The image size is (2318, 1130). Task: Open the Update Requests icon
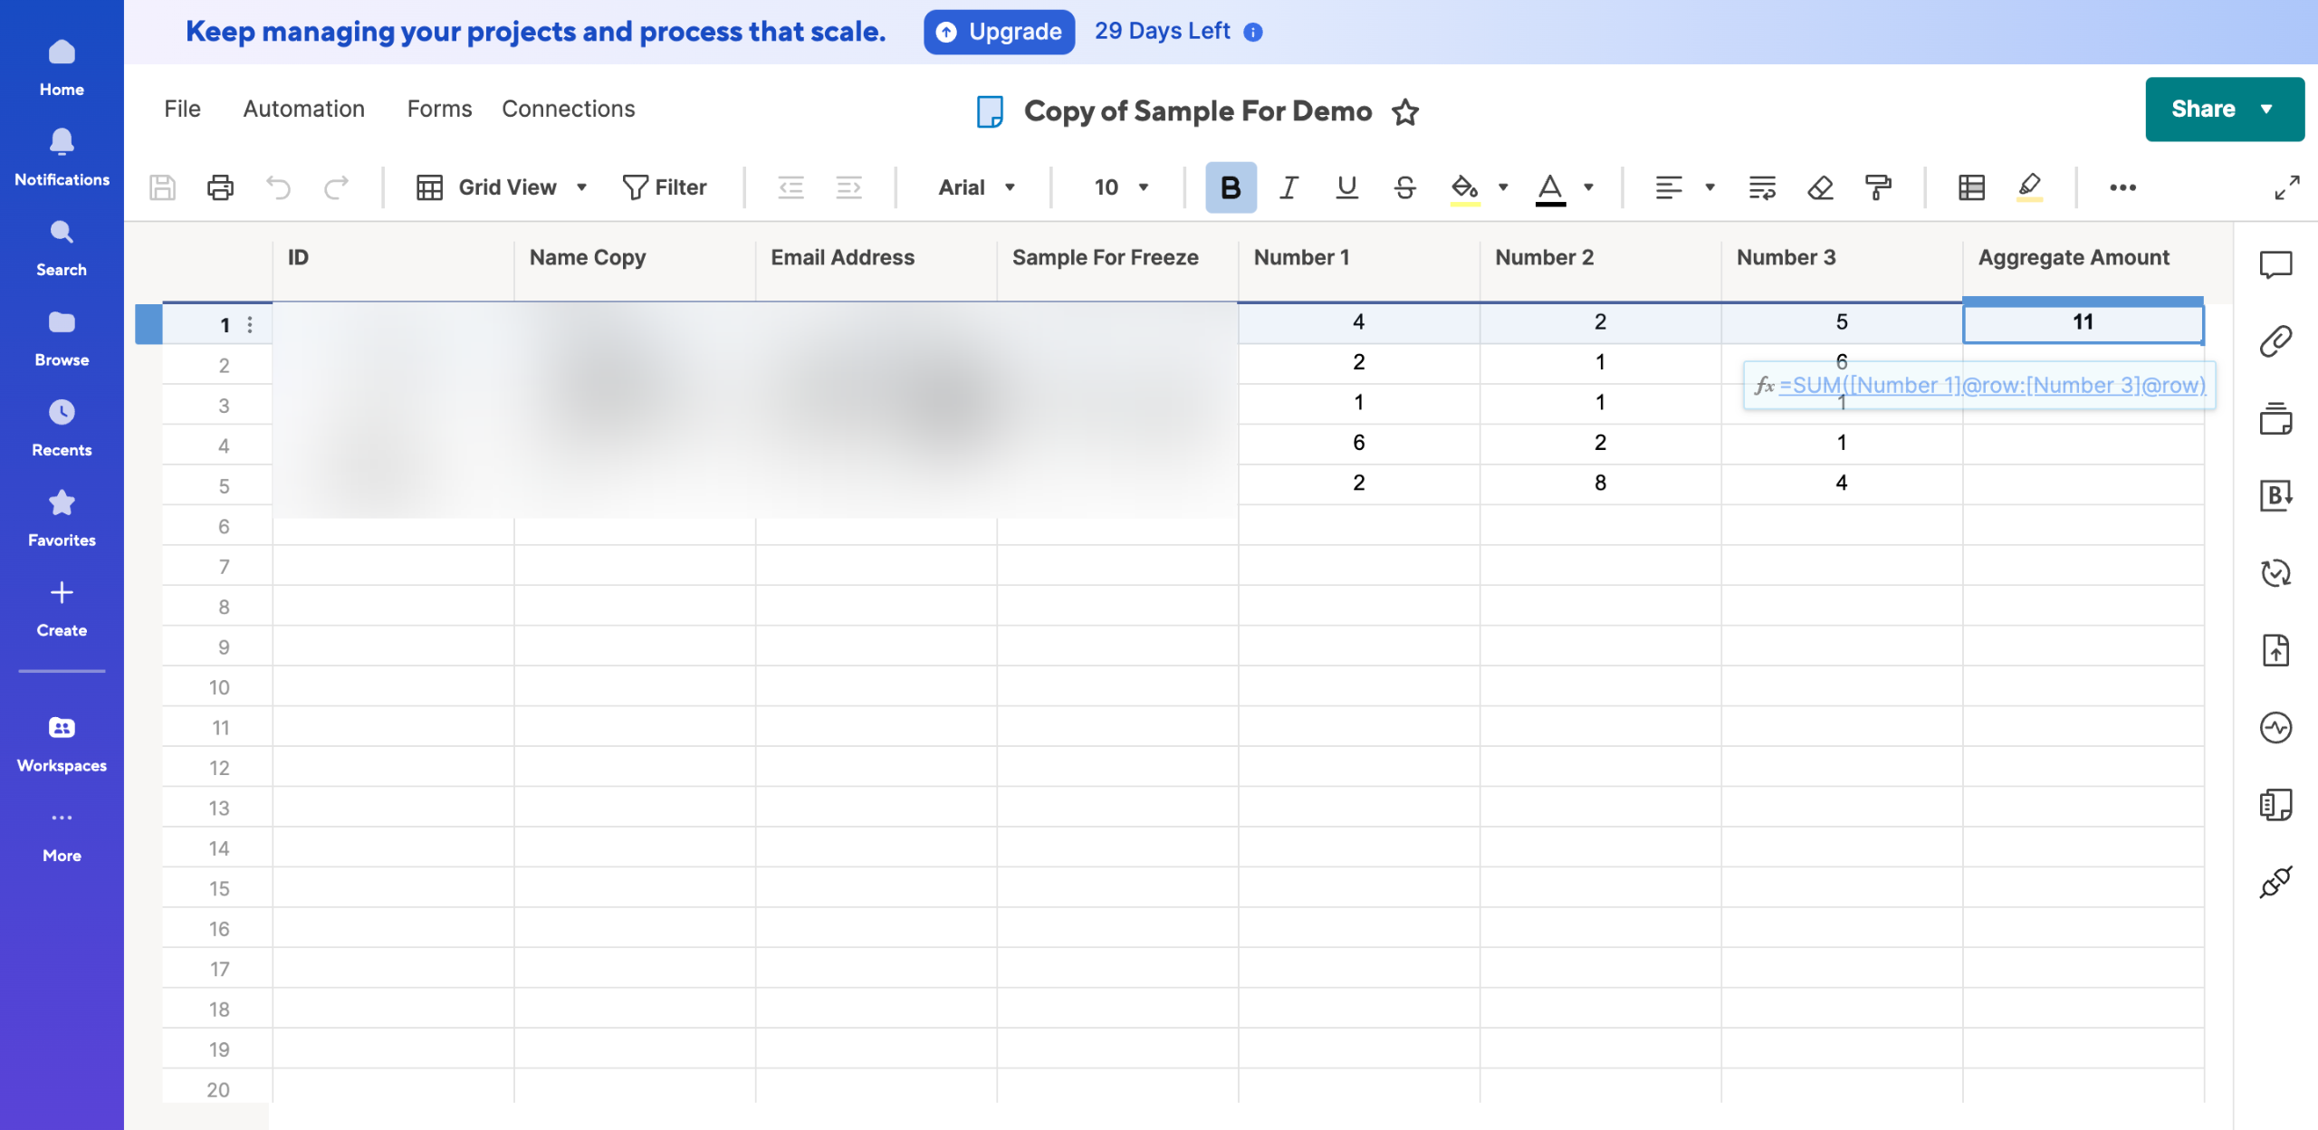[x=2275, y=572]
